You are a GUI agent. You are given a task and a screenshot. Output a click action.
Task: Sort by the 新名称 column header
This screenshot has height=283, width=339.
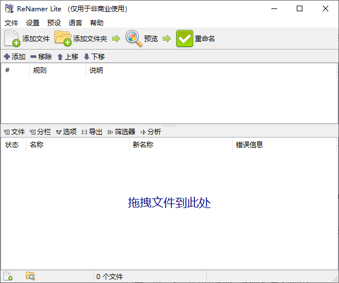[181, 144]
